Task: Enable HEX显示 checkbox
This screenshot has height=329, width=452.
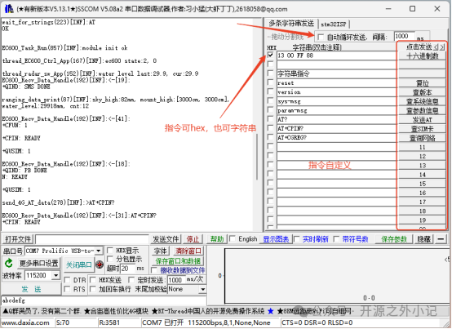Action: pyautogui.click(x=110, y=251)
